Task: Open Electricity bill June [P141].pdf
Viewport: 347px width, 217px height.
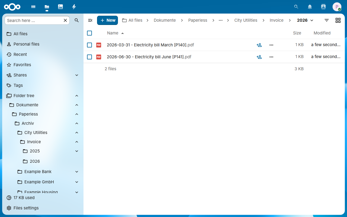Action: pyautogui.click(x=149, y=57)
